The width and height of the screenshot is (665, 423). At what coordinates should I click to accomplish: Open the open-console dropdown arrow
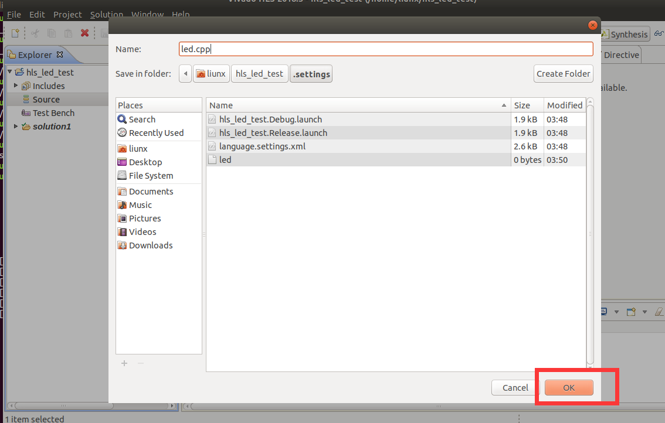644,312
